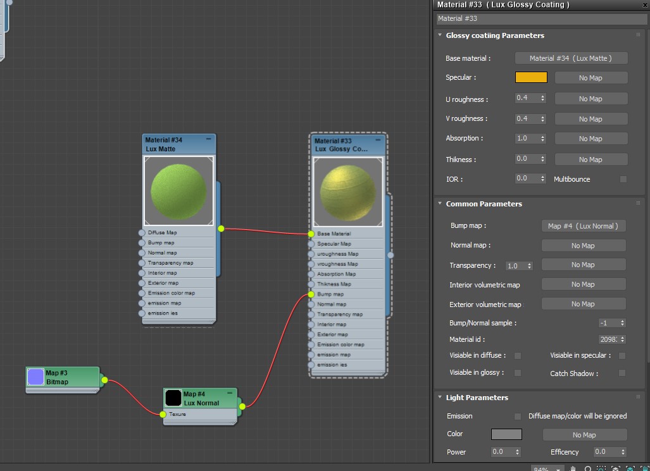Toggle the Visiable in diffuse checkbox

(x=518, y=356)
